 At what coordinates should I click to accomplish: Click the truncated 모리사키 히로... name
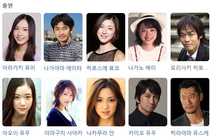coord(190,68)
